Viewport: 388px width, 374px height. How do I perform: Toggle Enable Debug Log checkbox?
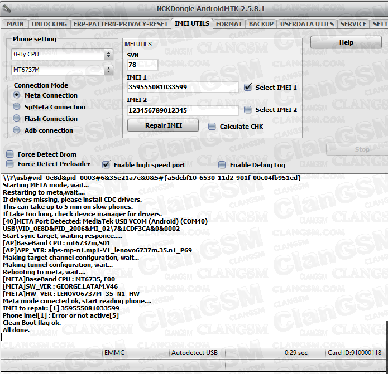pos(222,165)
